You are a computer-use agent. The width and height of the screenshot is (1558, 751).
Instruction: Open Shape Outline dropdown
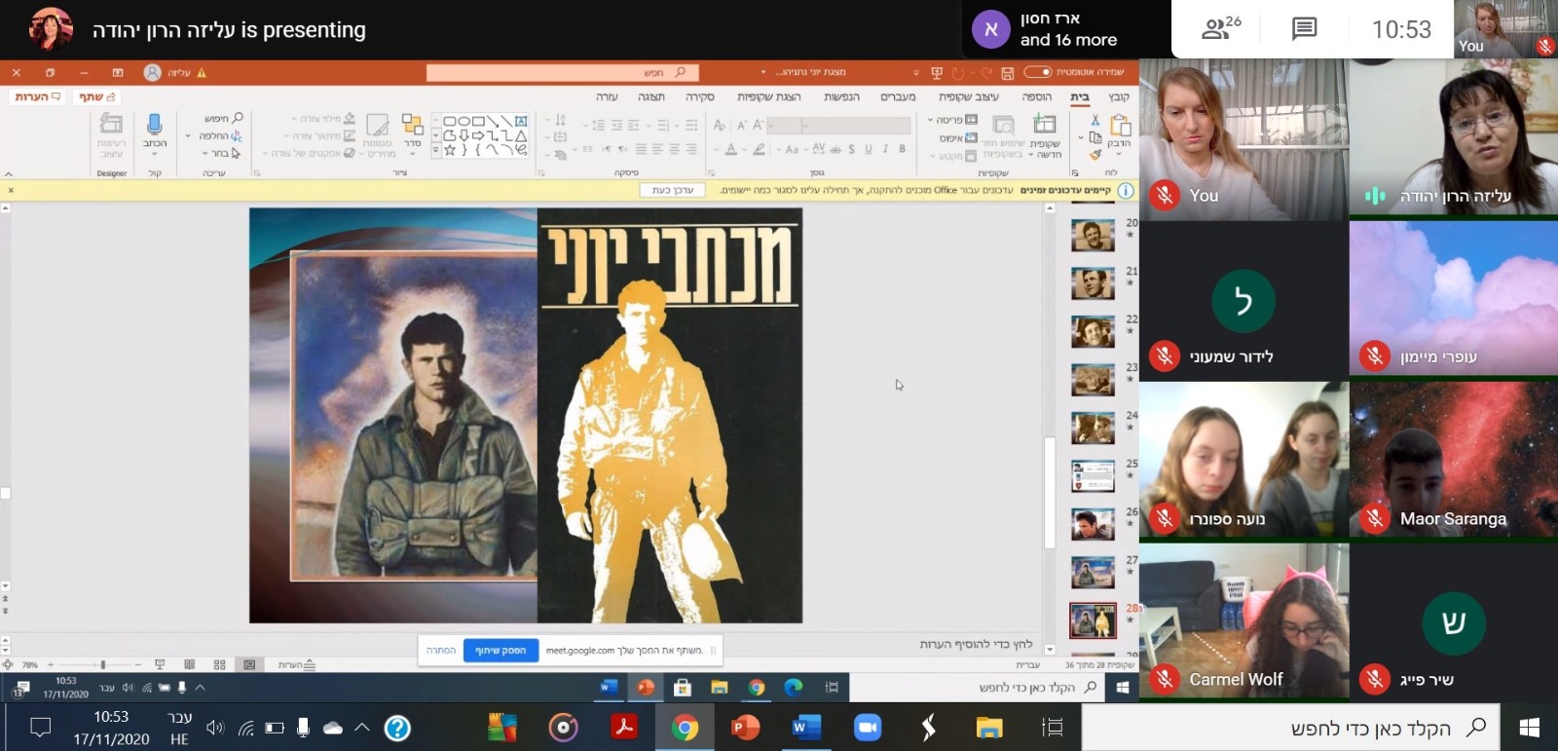coord(318,136)
